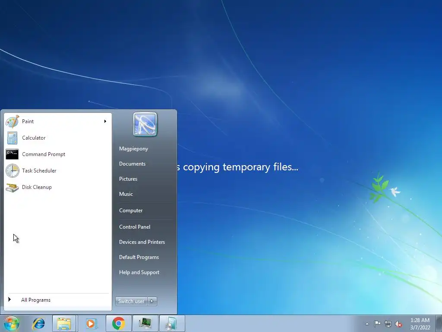
Task: Open Windows Explorer folder taskbar icon
Action: click(64, 323)
